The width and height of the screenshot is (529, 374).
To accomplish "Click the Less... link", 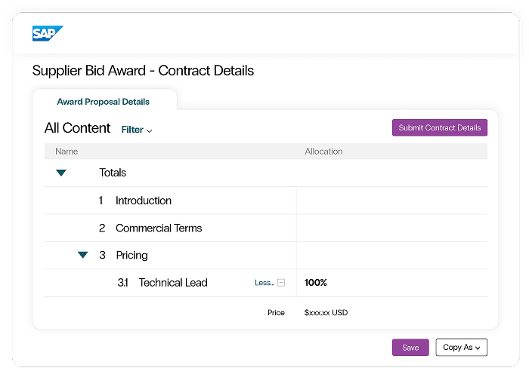I will 264,283.
